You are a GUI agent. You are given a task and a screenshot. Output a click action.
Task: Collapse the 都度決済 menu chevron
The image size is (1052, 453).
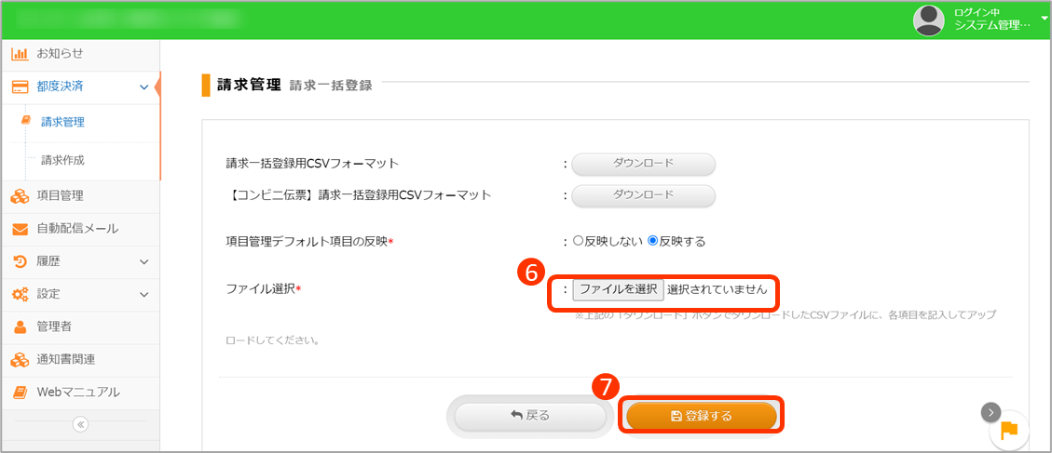tap(143, 87)
